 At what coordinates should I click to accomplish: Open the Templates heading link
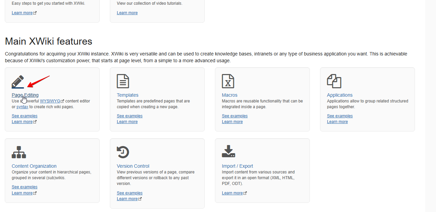[x=127, y=95]
